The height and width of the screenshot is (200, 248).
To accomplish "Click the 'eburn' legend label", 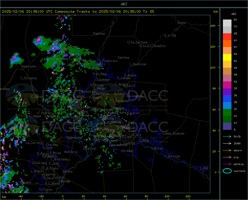I will pyautogui.click(x=238, y=150).
